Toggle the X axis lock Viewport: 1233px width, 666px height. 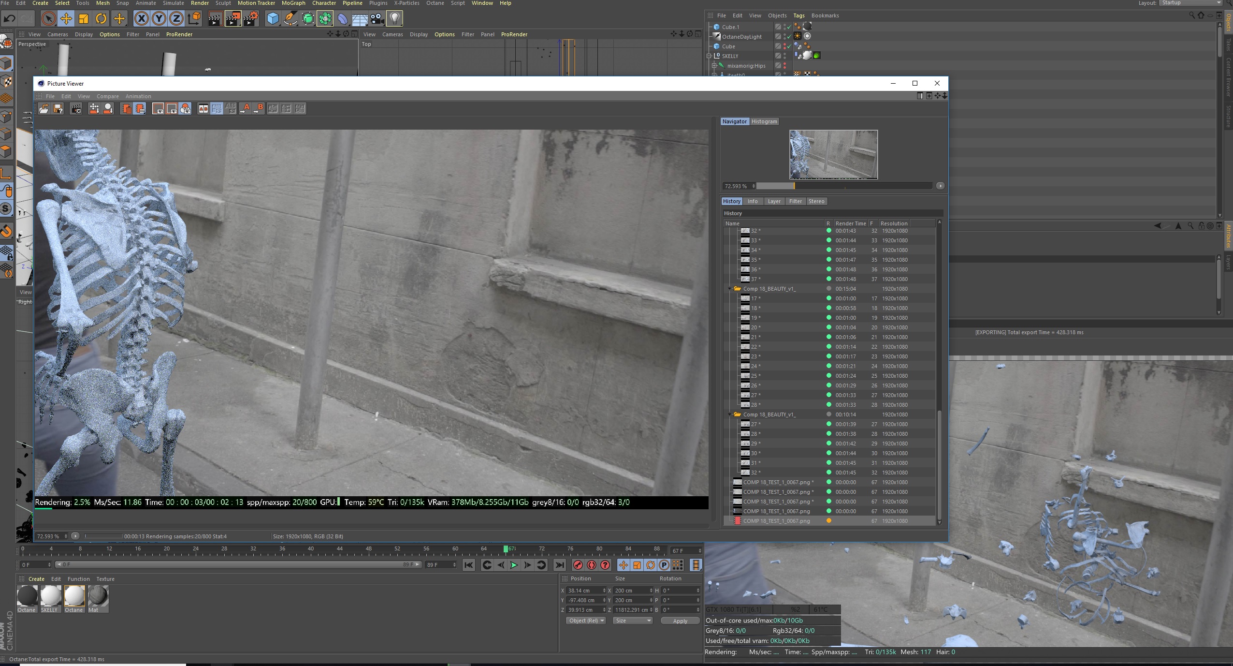141,19
